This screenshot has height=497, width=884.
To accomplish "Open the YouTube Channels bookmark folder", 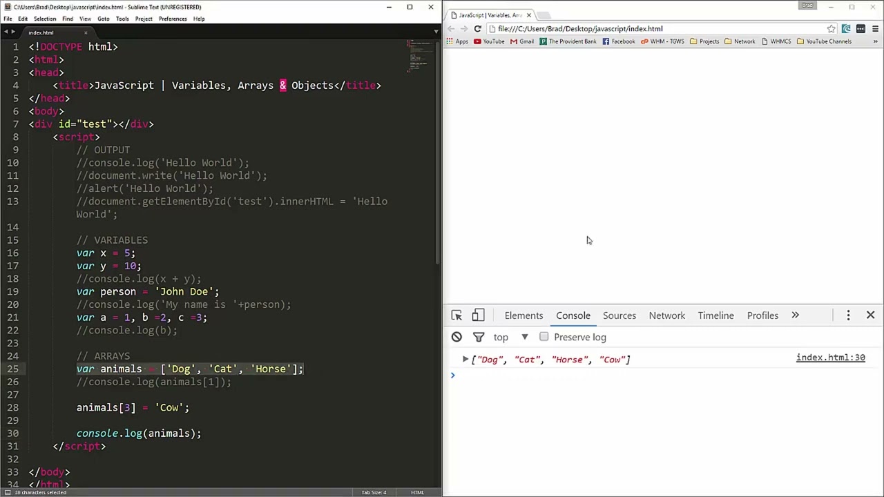I will pos(824,41).
